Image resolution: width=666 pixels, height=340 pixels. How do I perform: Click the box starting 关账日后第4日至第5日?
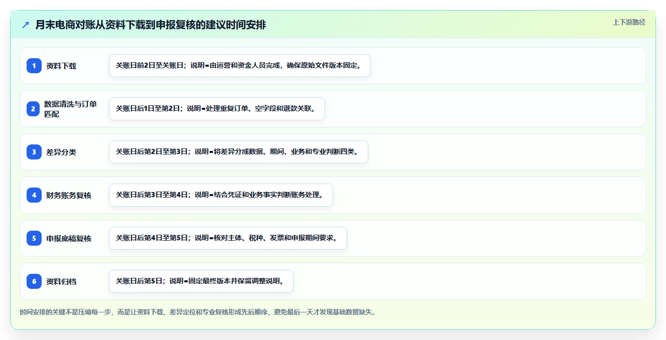click(x=228, y=238)
